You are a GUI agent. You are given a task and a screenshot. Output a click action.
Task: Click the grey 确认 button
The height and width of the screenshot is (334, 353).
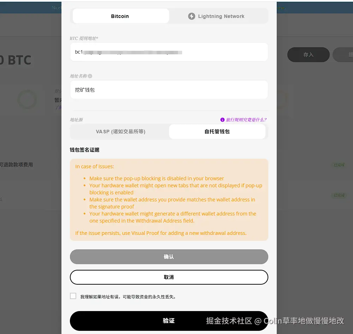click(169, 257)
